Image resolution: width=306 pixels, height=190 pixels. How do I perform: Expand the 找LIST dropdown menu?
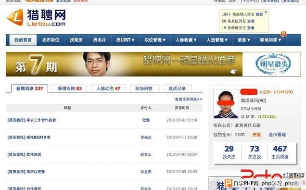[x=125, y=40]
